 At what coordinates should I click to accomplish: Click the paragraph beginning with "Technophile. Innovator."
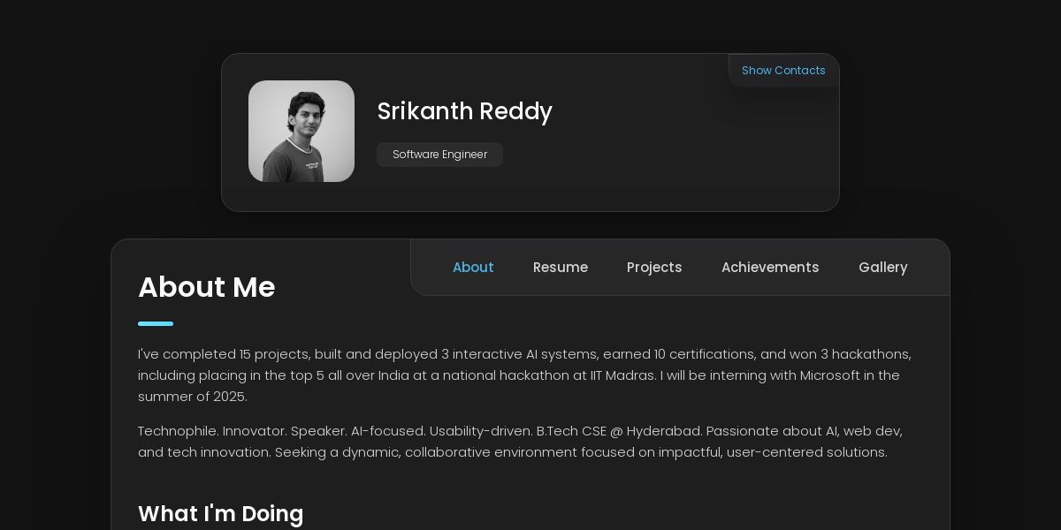pos(520,442)
